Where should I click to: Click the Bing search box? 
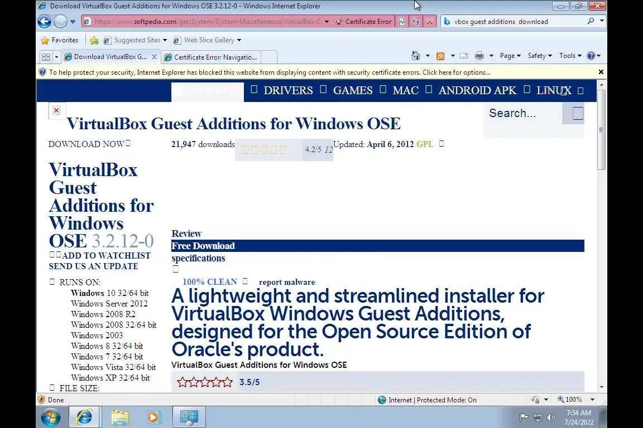pos(518,22)
